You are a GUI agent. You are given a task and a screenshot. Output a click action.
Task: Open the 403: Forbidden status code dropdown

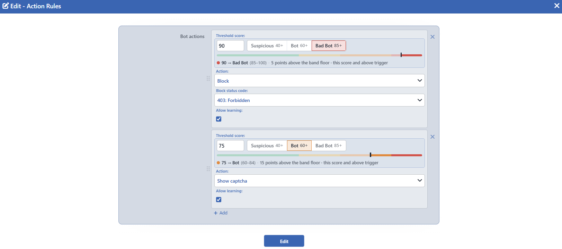[x=319, y=100]
